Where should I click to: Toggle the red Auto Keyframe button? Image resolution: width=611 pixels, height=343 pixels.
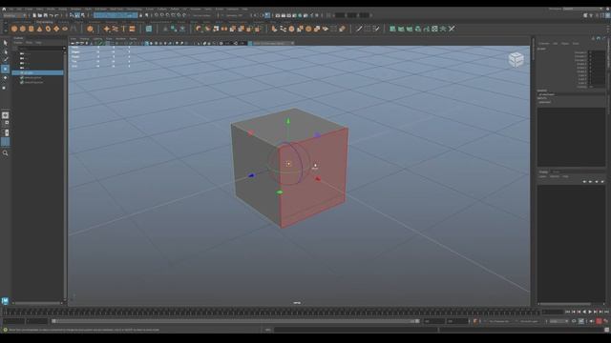[x=599, y=321]
